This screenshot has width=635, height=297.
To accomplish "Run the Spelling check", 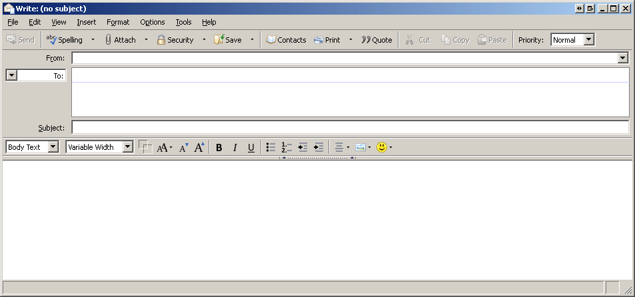I will tap(65, 40).
